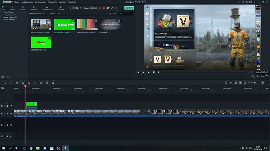Open the Элементы tab
270x151 pixels.
tap(61, 8)
